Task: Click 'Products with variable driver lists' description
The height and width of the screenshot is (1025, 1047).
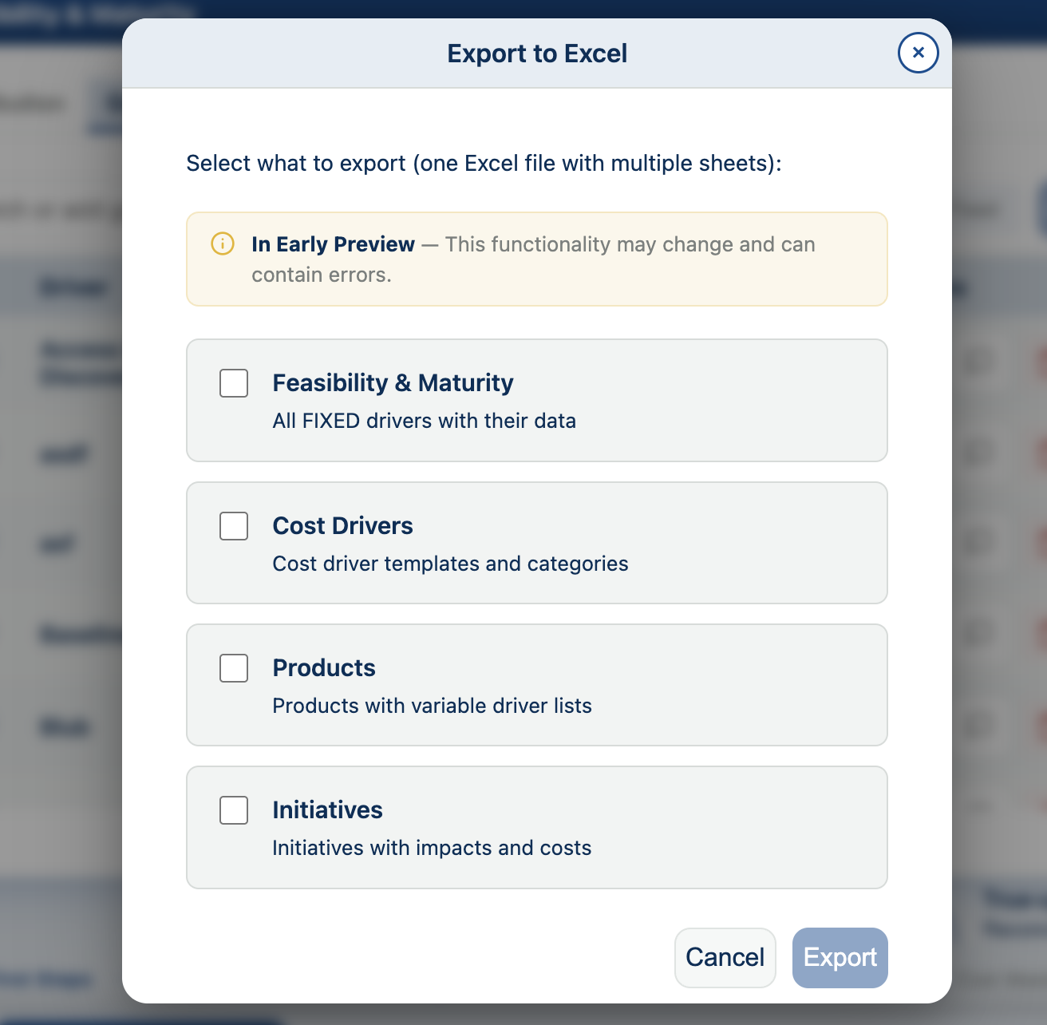Action: 432,706
